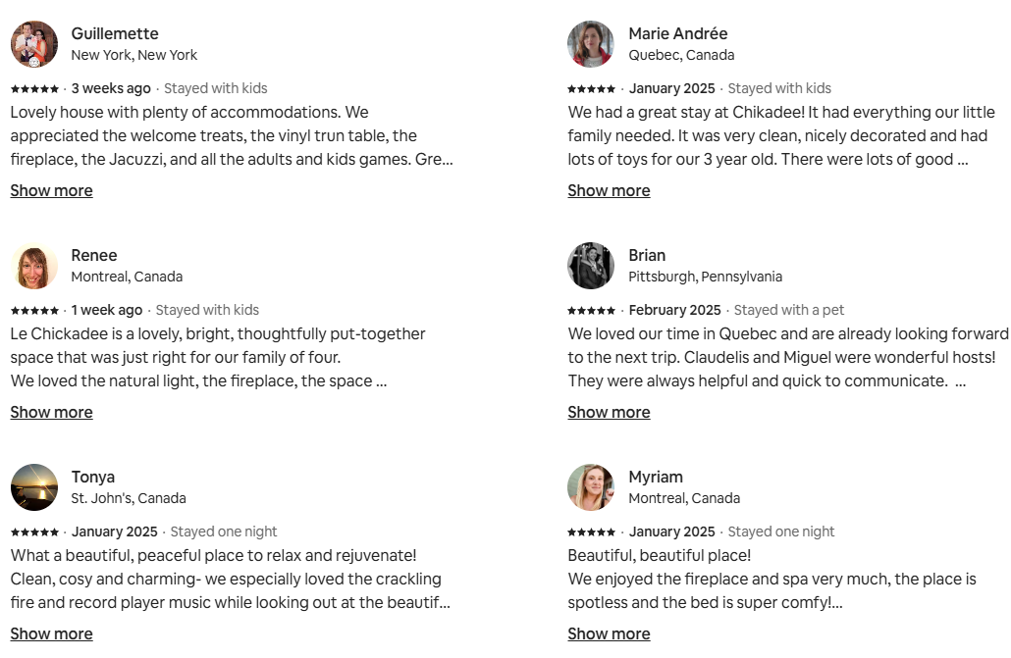The width and height of the screenshot is (1011, 658).
Task: Click the reviewer name Guillemette
Action: tap(115, 33)
